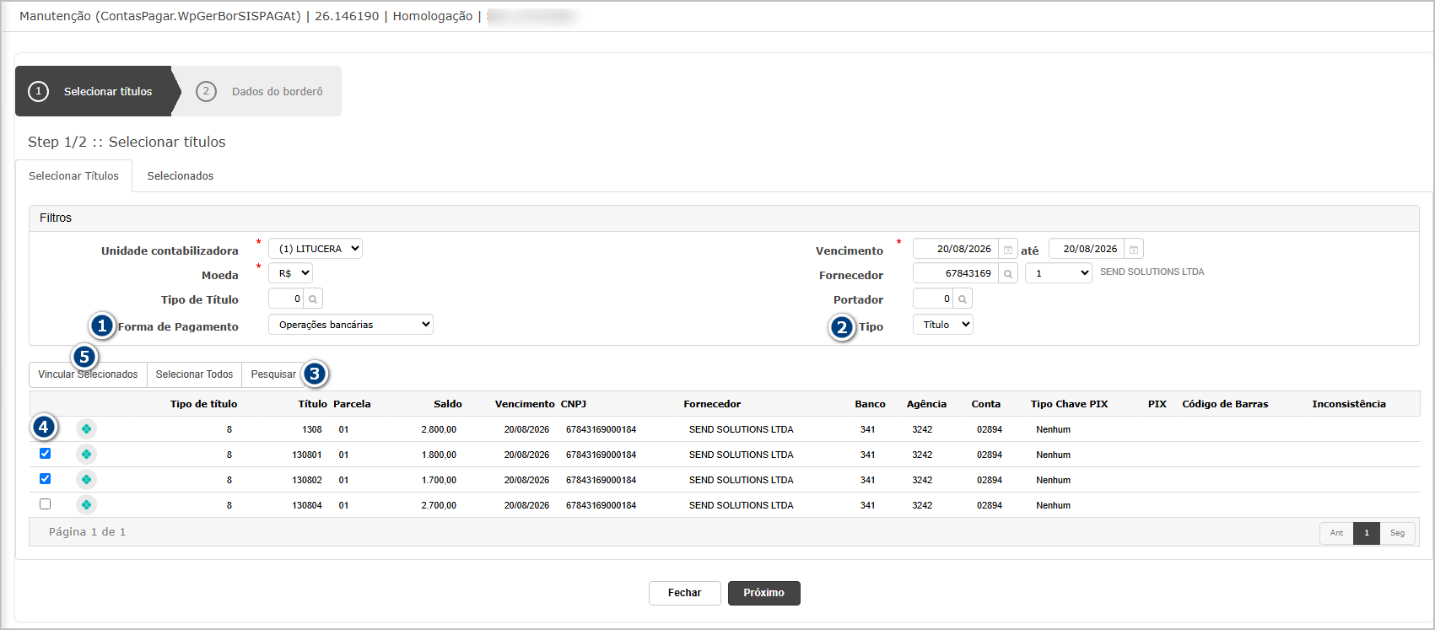Click the Título column header
Image resolution: width=1435 pixels, height=630 pixels.
tap(312, 404)
